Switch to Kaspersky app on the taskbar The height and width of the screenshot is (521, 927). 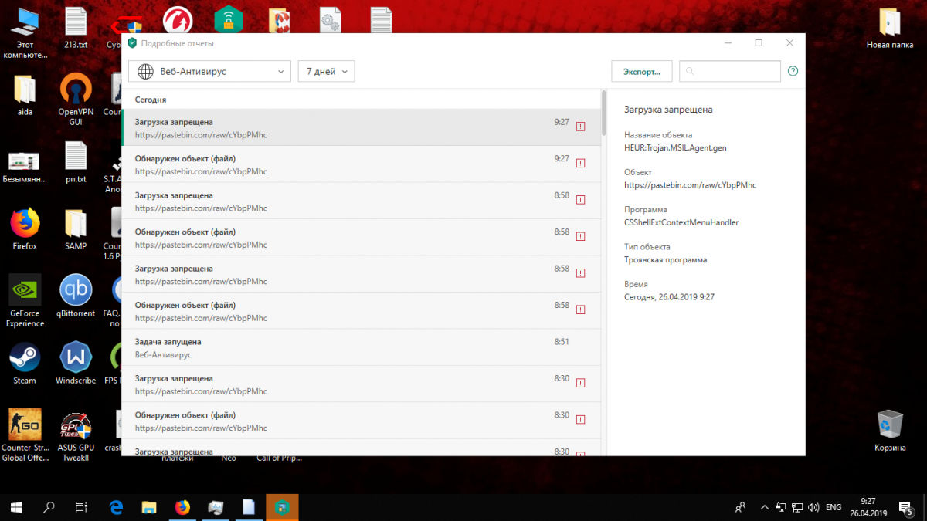point(283,507)
